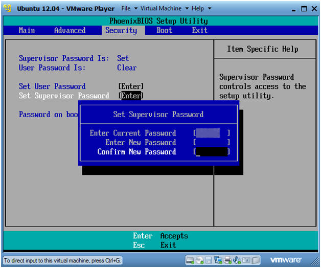
Task: Click the PhoenixBIOS Setup Utility title
Action: 158,21
